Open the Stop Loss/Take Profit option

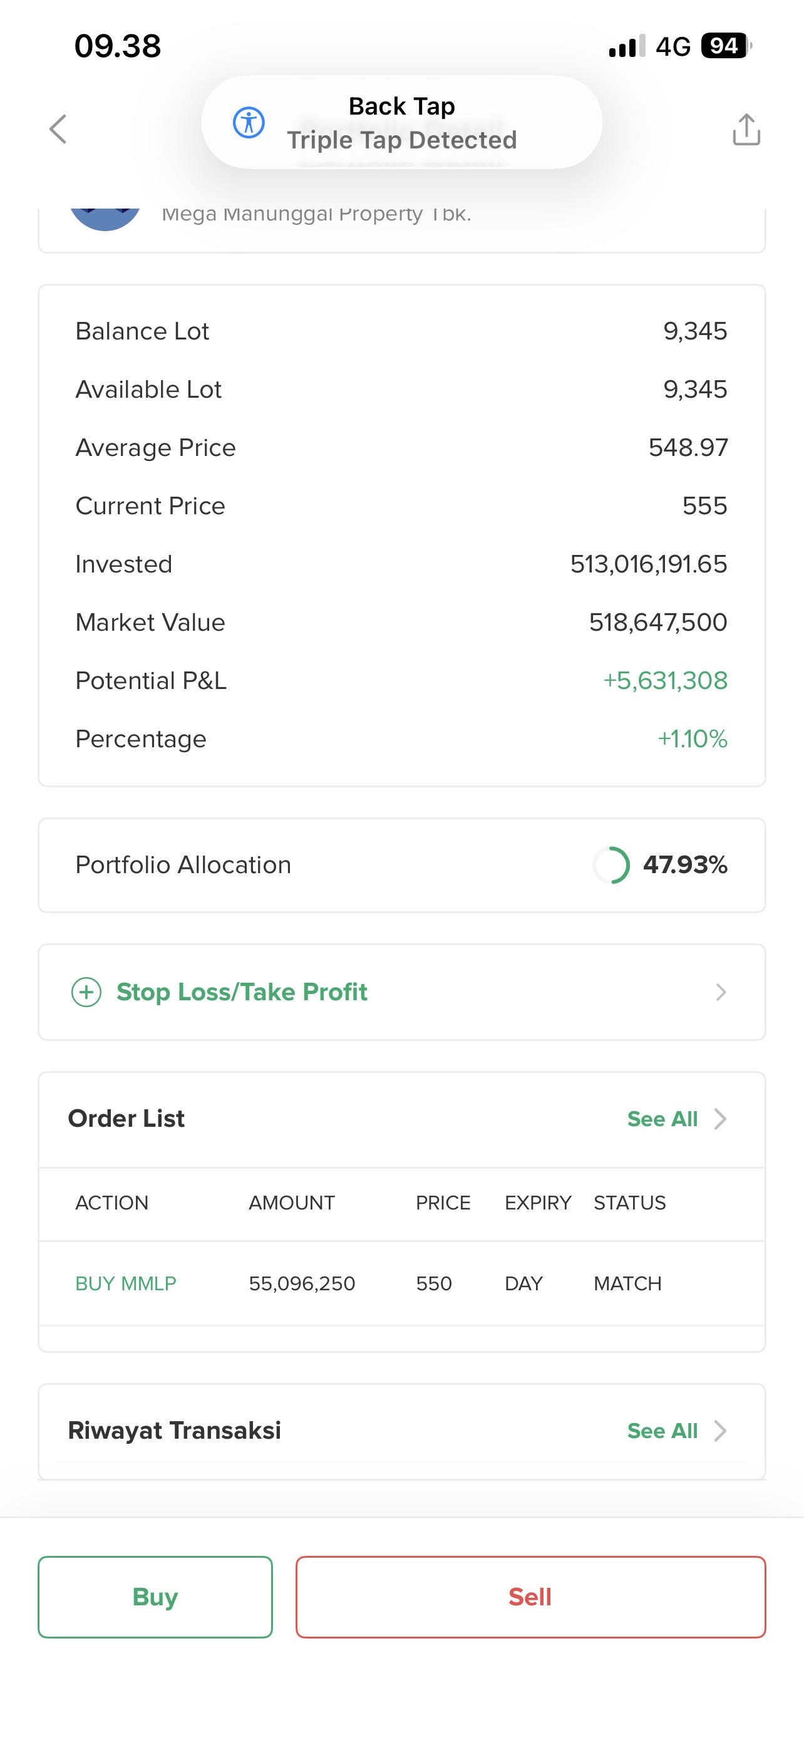coord(242,992)
